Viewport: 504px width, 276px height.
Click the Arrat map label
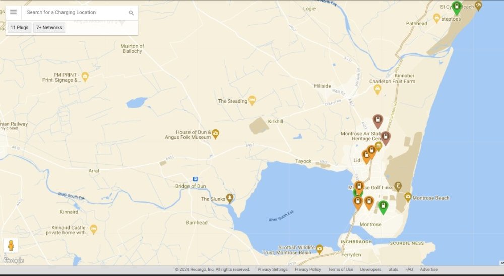94,171
